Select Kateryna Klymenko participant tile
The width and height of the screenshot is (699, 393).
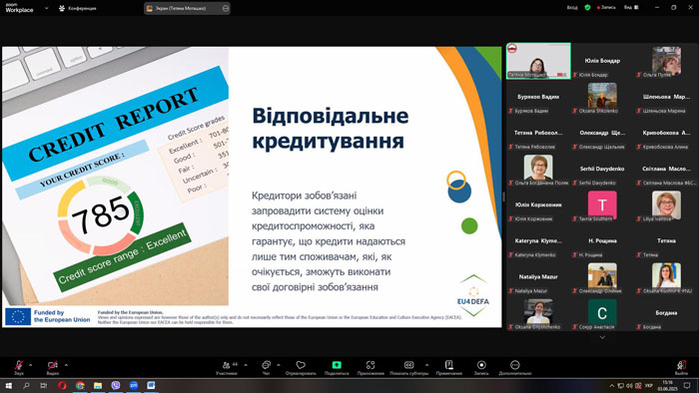click(x=538, y=241)
